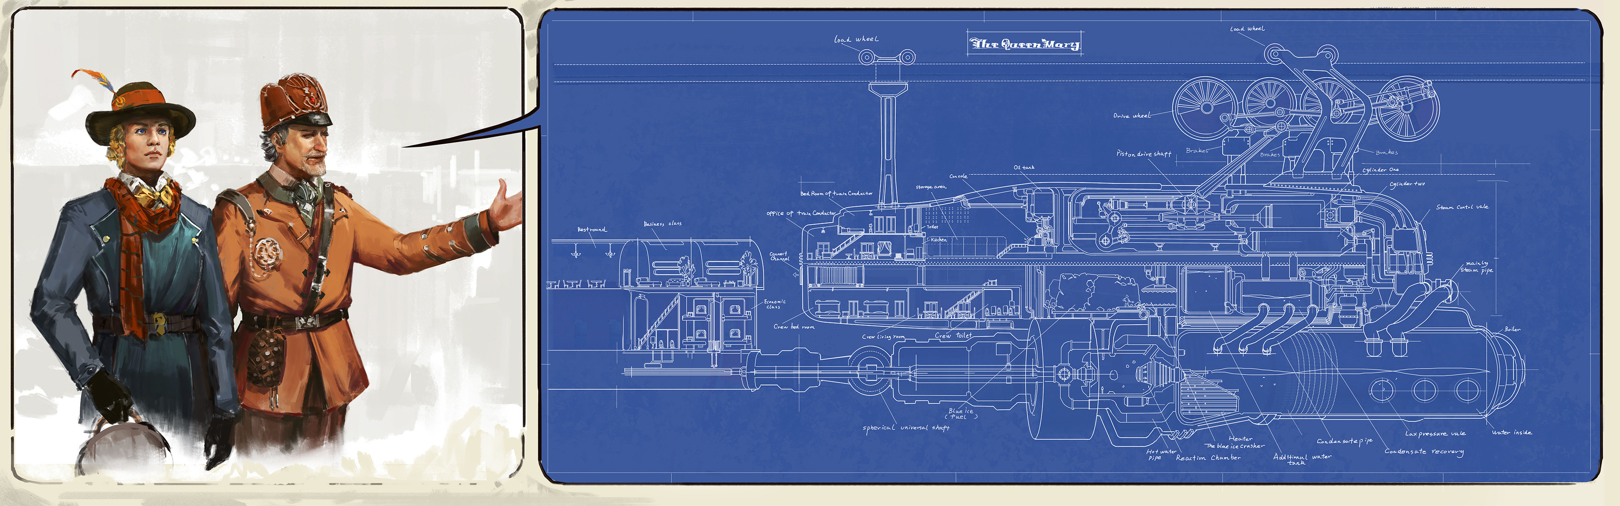Click the 'Piston drive shaft' label
1620x506 pixels.
(x=1144, y=153)
